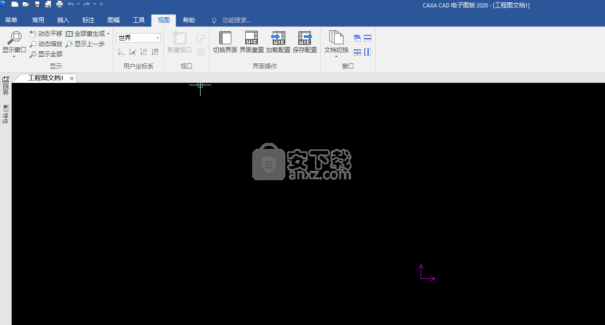Tile windows horizontally with the two-row icon
Screen dimensions: 605x325
point(368,38)
